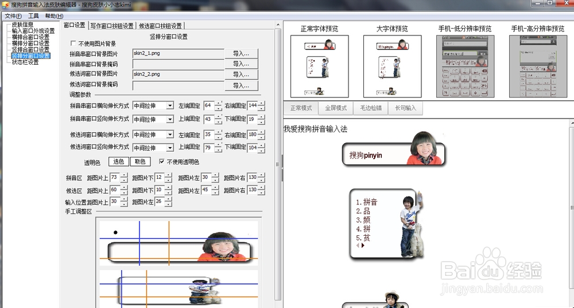Switch to the 全屏模式 preview tab
The image size is (574, 308).
[x=336, y=108]
